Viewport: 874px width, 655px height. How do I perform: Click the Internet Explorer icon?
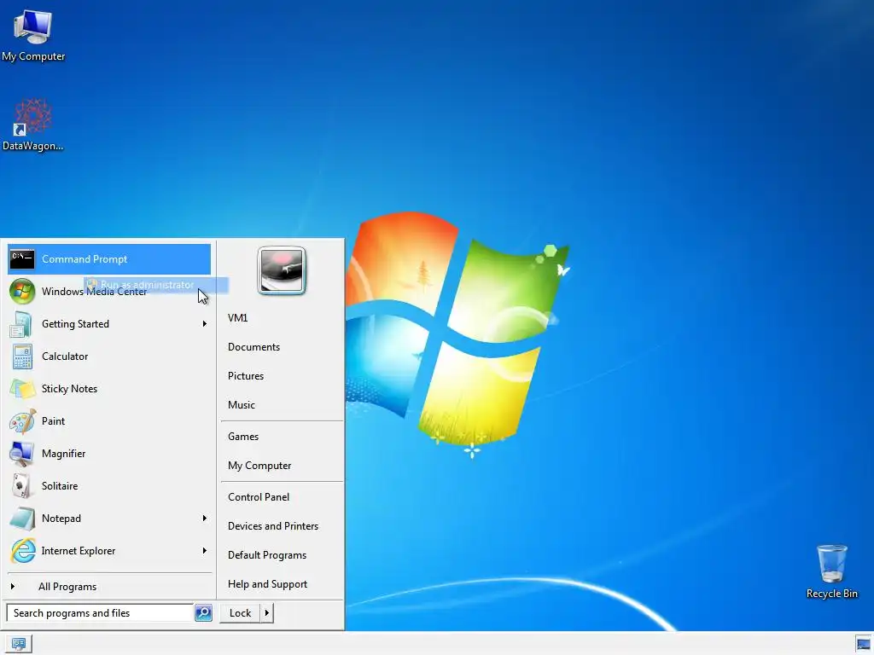[x=23, y=551]
